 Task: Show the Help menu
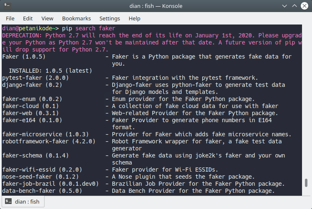click(134, 18)
